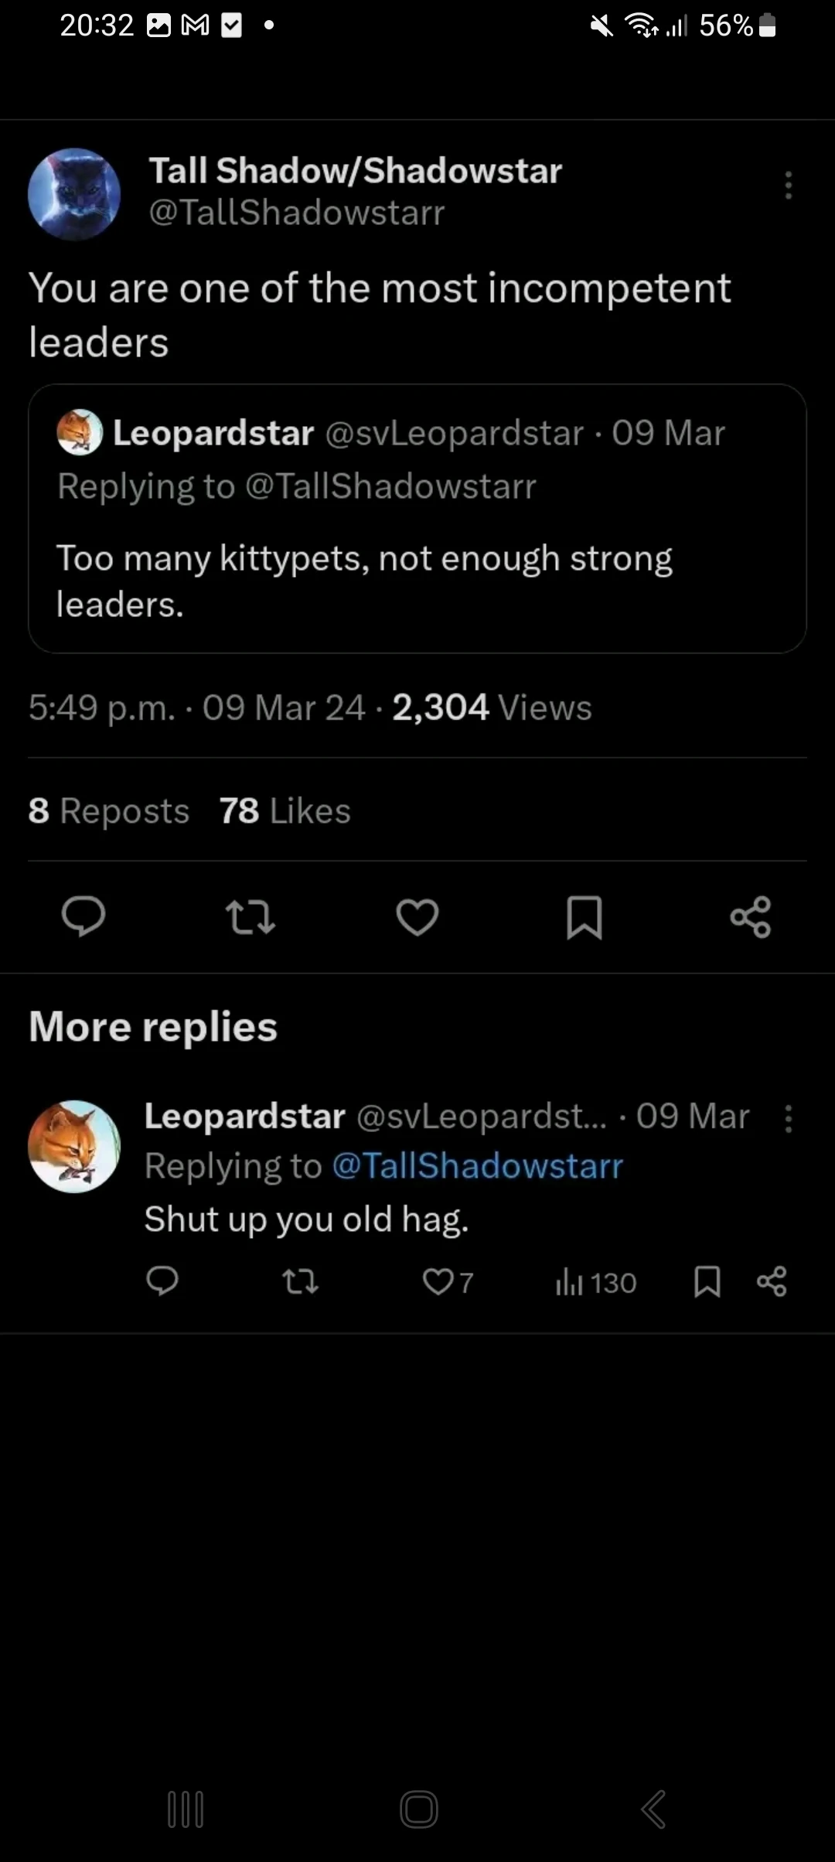Reply to Tall Shadow's main post

(x=83, y=916)
